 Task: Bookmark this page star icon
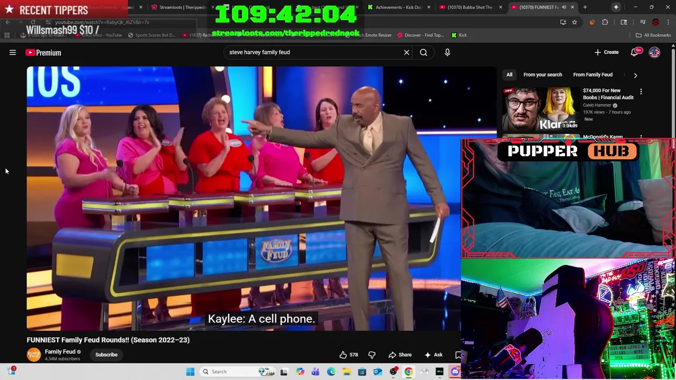click(x=575, y=22)
